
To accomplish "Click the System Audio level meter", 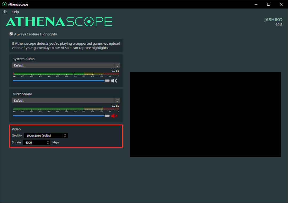I will [66, 74].
